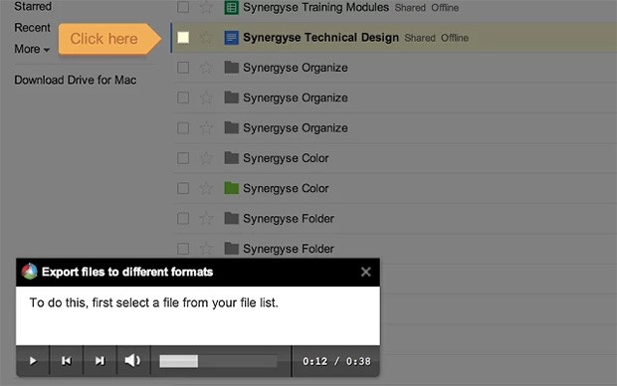Click folder icon of topmost Synergyse Organize
The image size is (617, 386).
click(231, 68)
